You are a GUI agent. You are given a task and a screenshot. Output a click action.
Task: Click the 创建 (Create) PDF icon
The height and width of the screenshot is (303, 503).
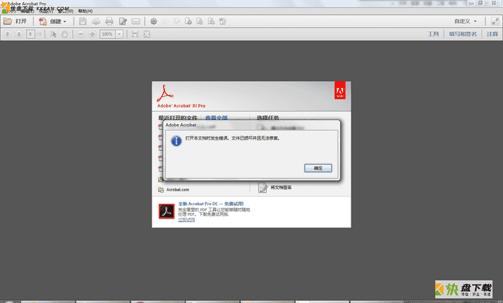click(43, 22)
